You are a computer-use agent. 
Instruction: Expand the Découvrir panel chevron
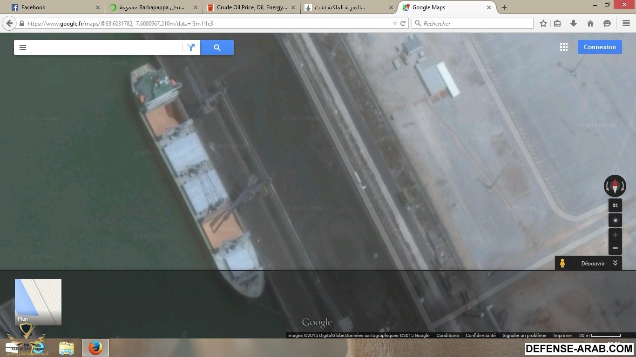(615, 263)
